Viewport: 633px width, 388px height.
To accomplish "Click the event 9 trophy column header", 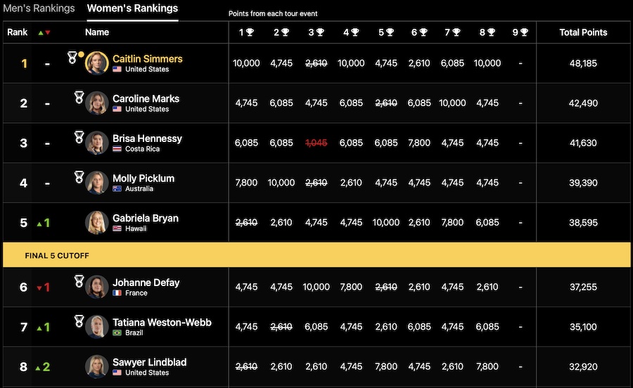I will pos(520,32).
